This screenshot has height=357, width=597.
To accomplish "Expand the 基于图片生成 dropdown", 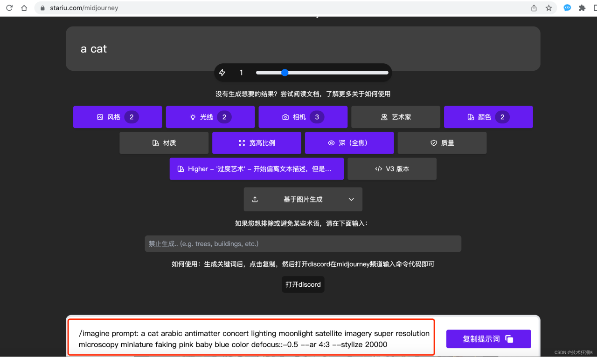I will click(x=303, y=199).
